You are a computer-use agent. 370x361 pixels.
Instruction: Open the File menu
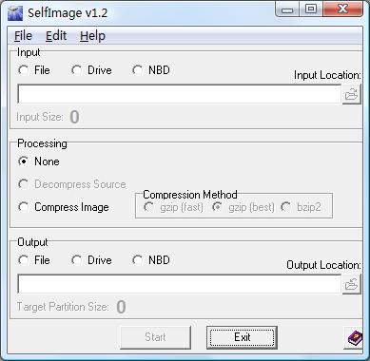pos(23,36)
